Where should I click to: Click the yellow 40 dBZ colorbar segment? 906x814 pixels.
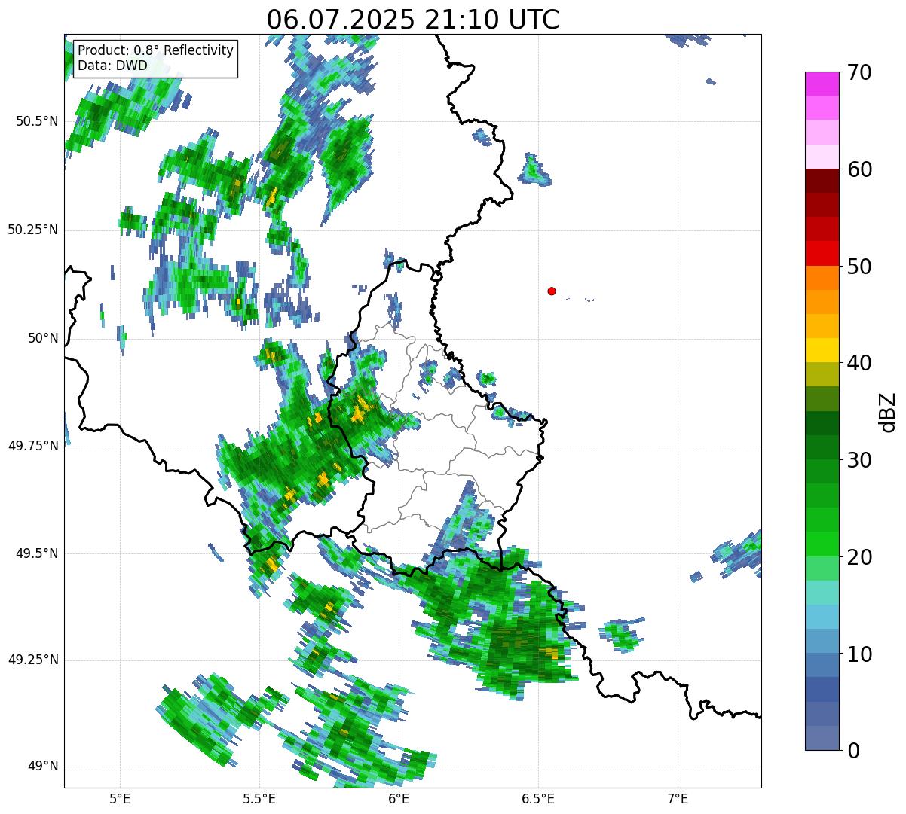822,350
